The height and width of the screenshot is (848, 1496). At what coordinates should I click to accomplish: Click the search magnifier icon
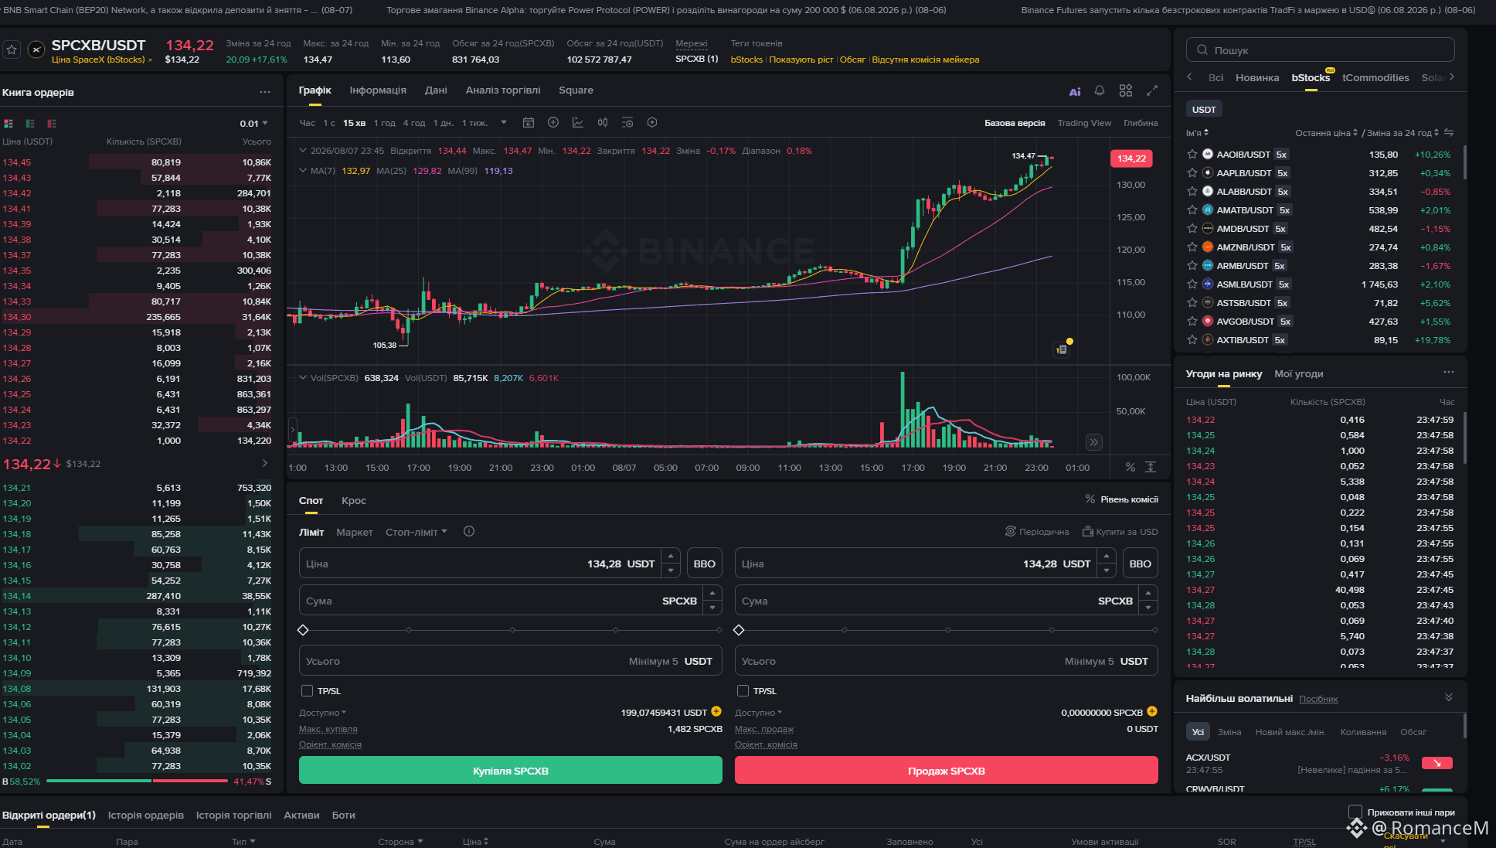[1202, 50]
